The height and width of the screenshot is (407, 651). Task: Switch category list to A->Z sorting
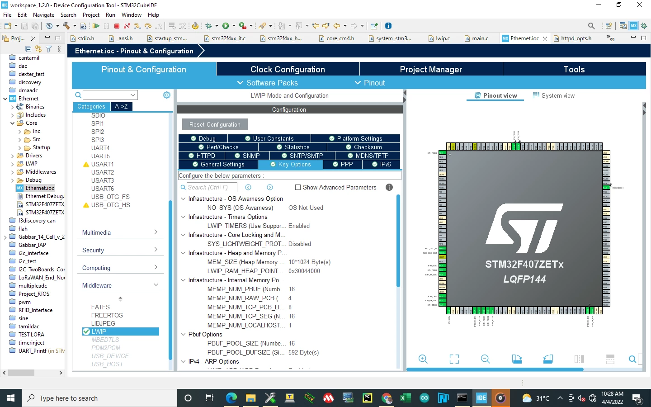coord(121,107)
